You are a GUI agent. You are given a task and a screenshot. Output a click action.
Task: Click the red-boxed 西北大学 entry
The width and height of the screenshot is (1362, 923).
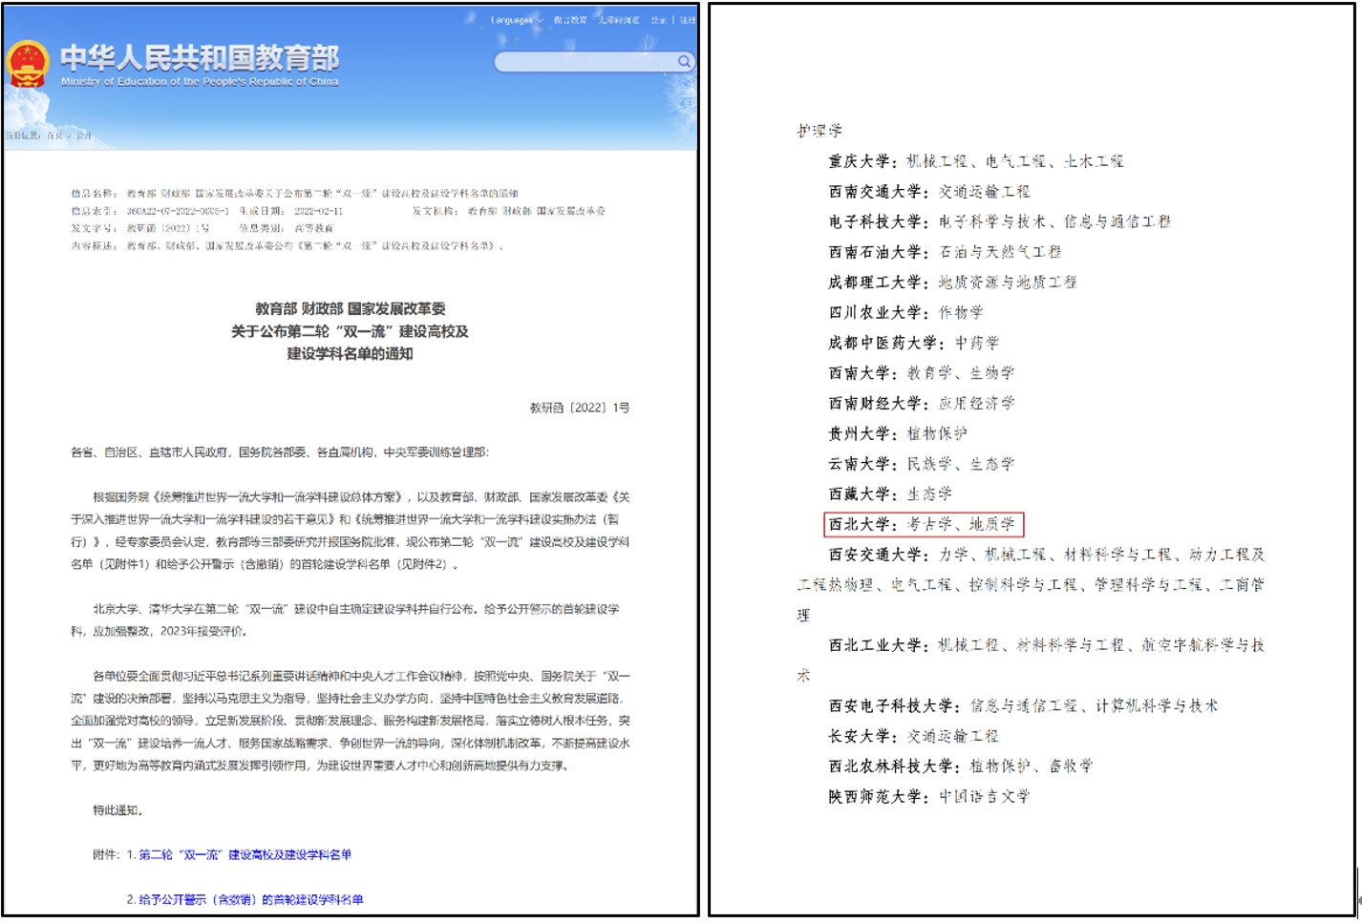[x=923, y=524]
